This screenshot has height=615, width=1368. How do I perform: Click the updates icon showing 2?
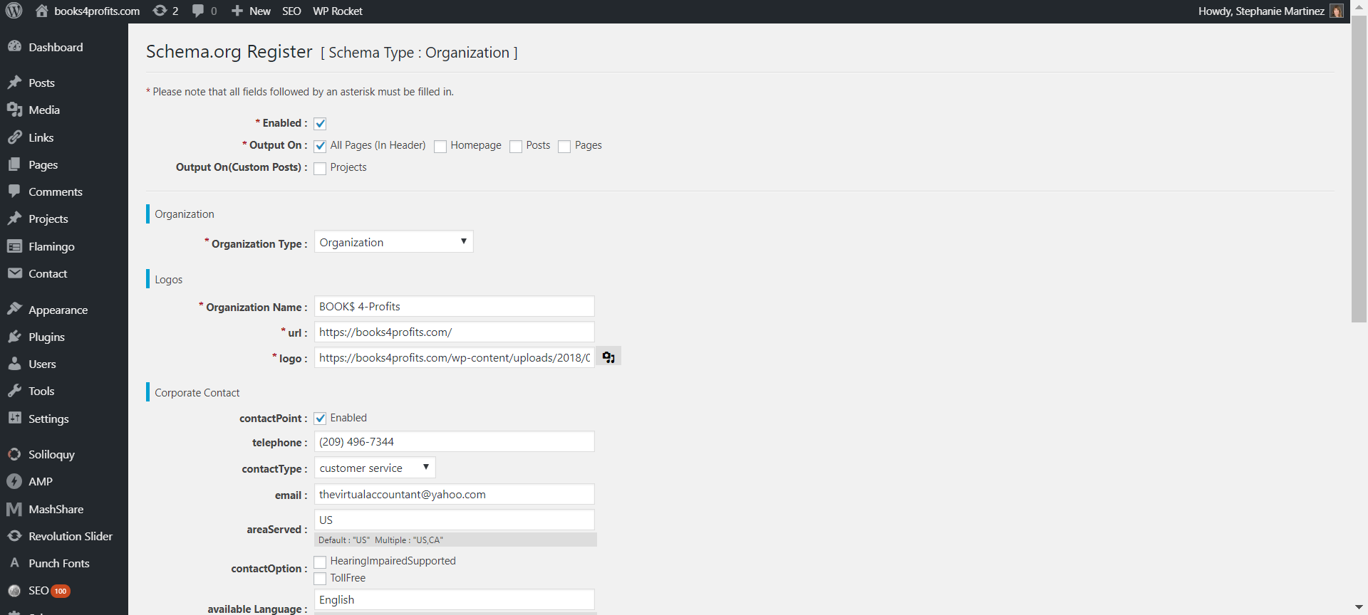coord(160,11)
